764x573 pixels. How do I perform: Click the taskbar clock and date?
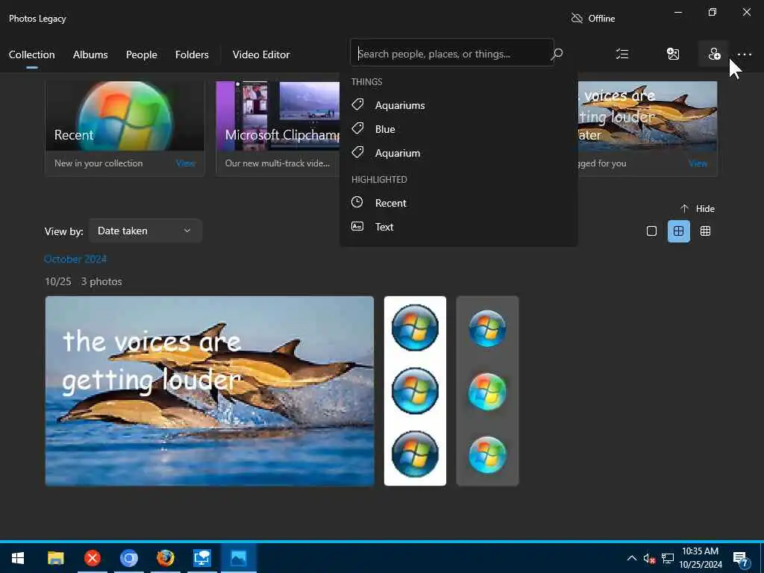click(x=701, y=558)
